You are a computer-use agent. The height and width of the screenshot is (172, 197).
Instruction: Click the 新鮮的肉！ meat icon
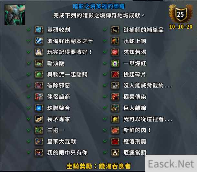[115, 130]
